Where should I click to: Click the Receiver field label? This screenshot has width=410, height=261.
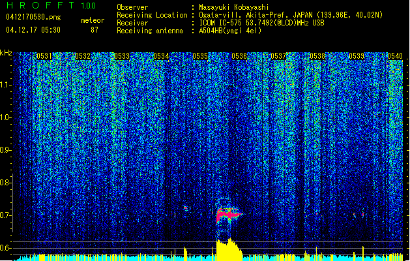pos(132,23)
